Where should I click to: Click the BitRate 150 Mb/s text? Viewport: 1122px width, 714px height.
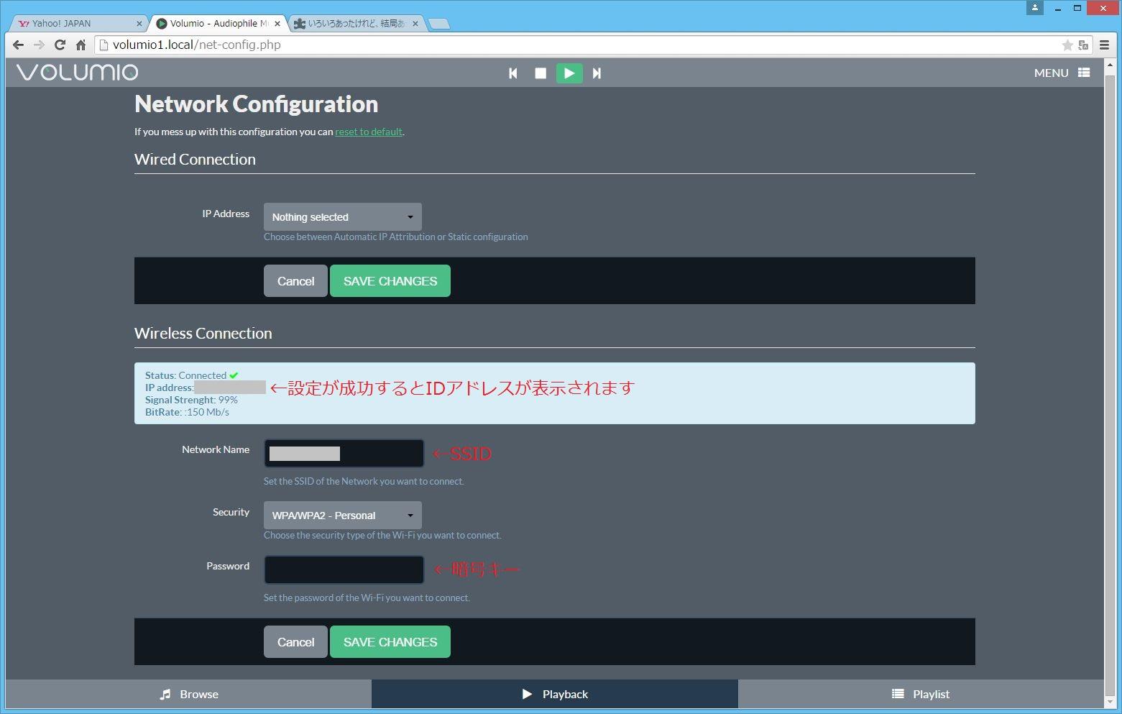coord(187,412)
